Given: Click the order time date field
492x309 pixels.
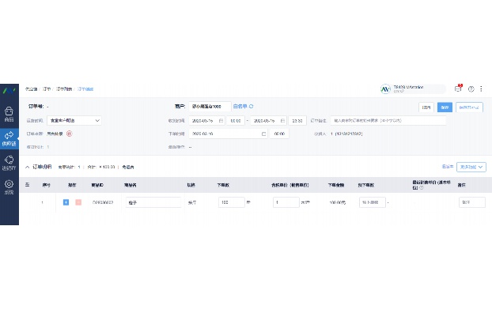Looking at the screenshot, I should [x=228, y=134].
